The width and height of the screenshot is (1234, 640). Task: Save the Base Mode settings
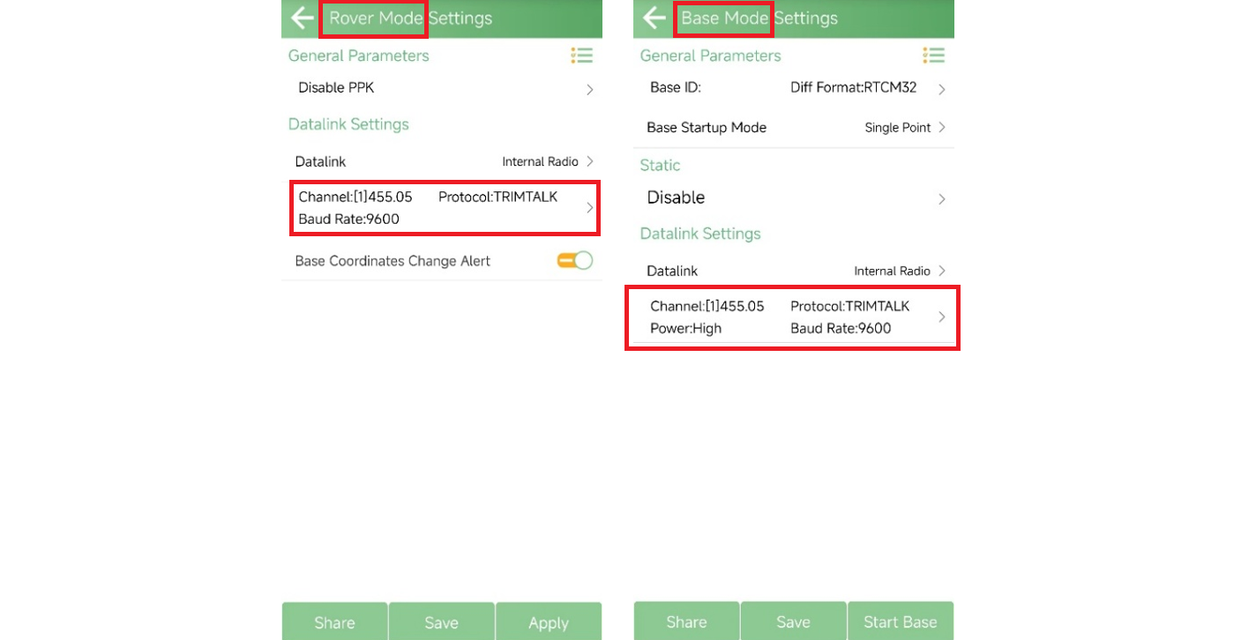coord(793,622)
